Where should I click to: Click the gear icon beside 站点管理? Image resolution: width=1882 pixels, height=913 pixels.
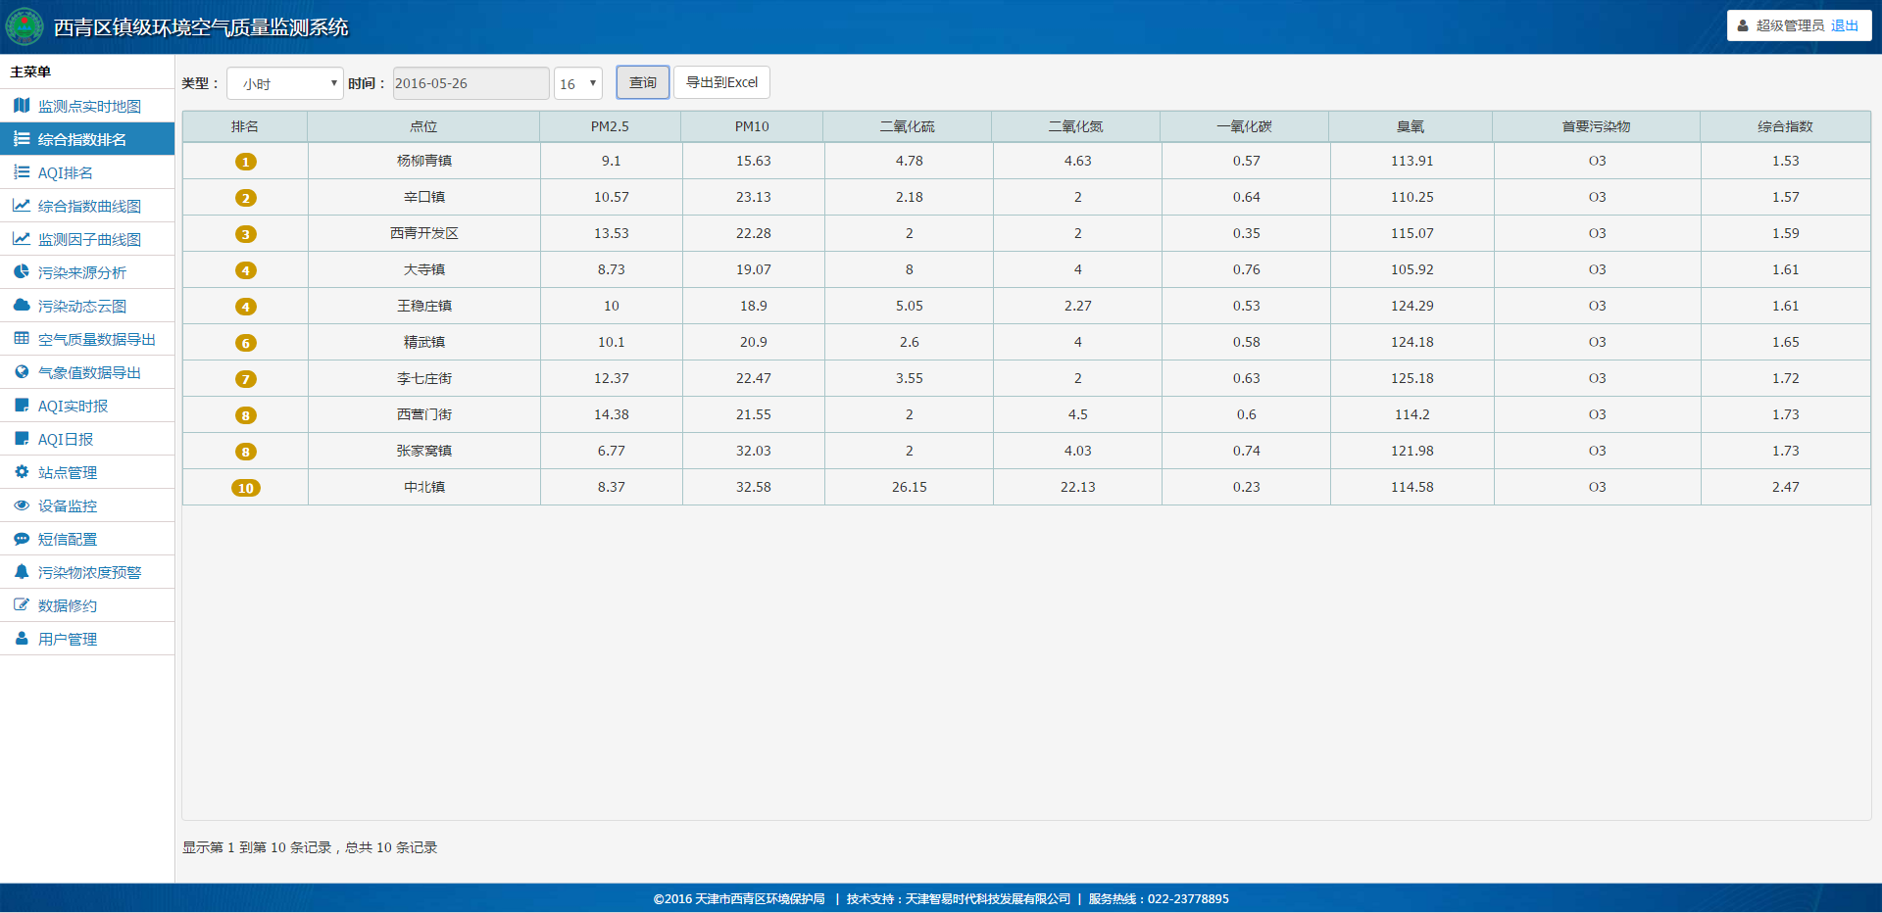tap(22, 472)
